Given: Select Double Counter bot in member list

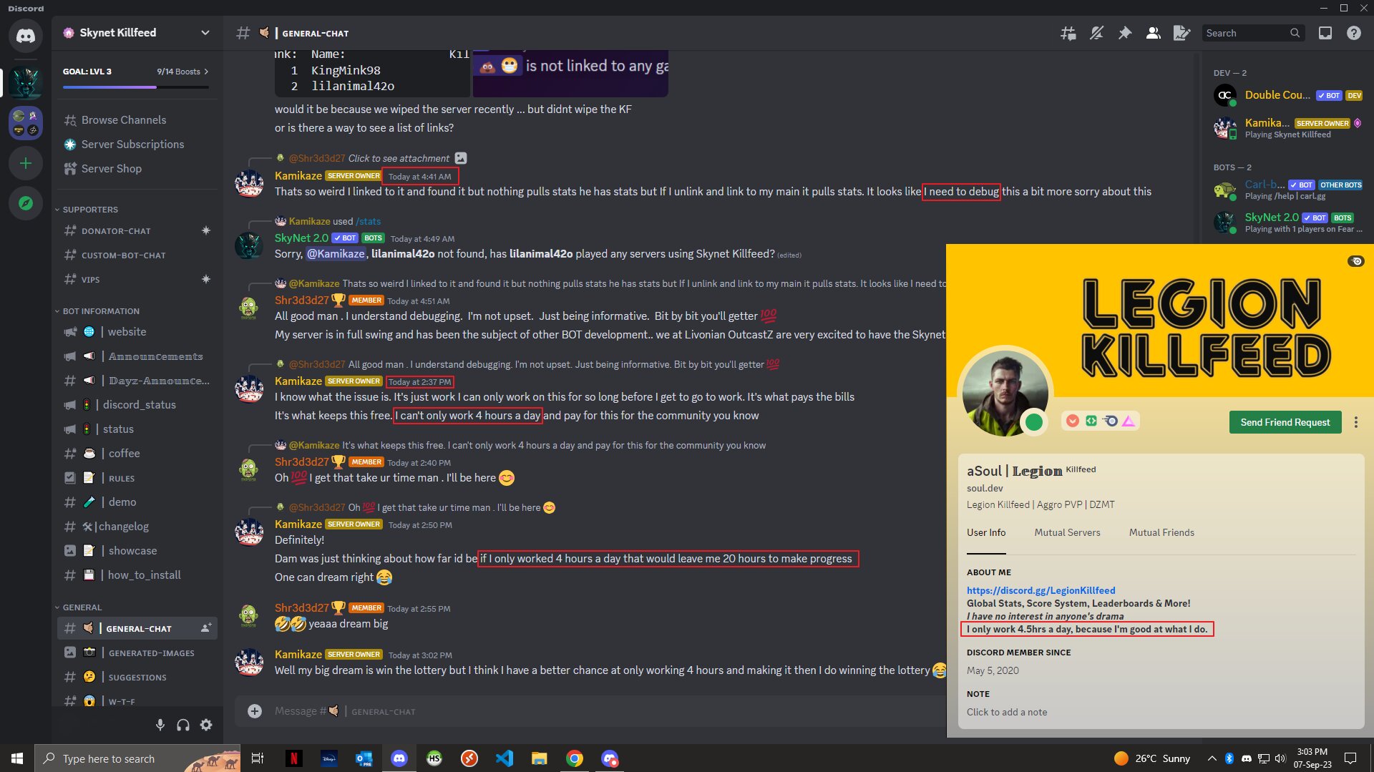Looking at the screenshot, I should coord(1287,95).
